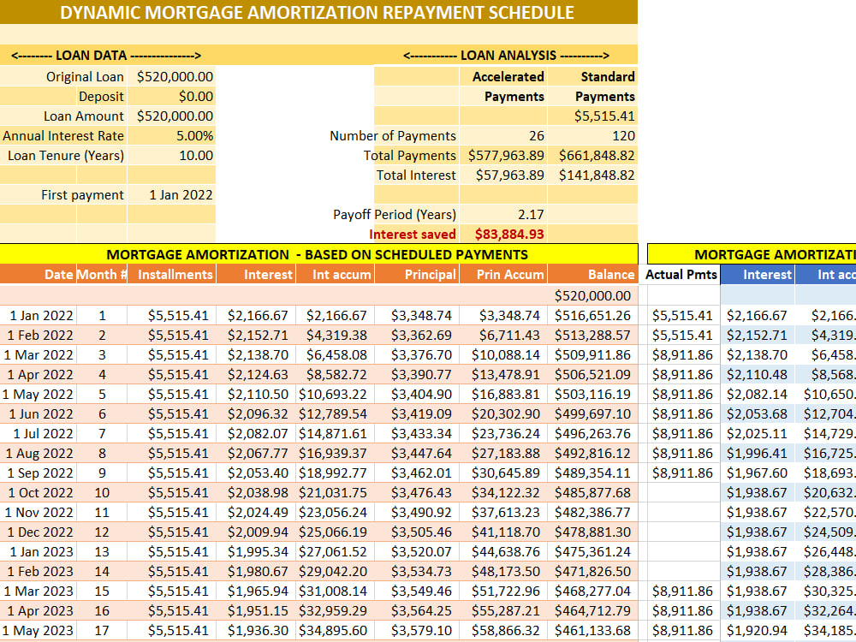
Task: Click the Actual Pmts column header
Action: (681, 274)
